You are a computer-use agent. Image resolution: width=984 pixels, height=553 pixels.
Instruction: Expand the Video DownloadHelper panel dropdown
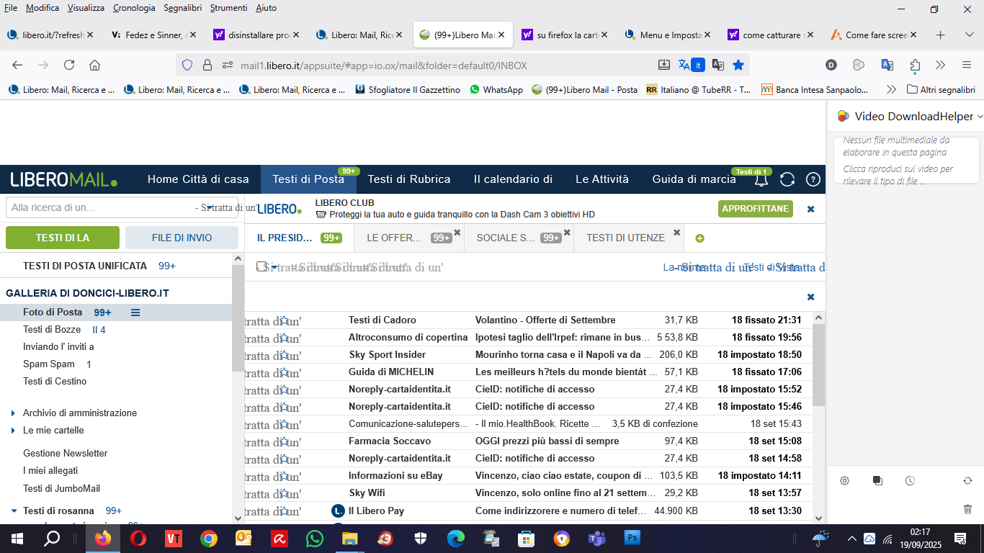tap(979, 116)
